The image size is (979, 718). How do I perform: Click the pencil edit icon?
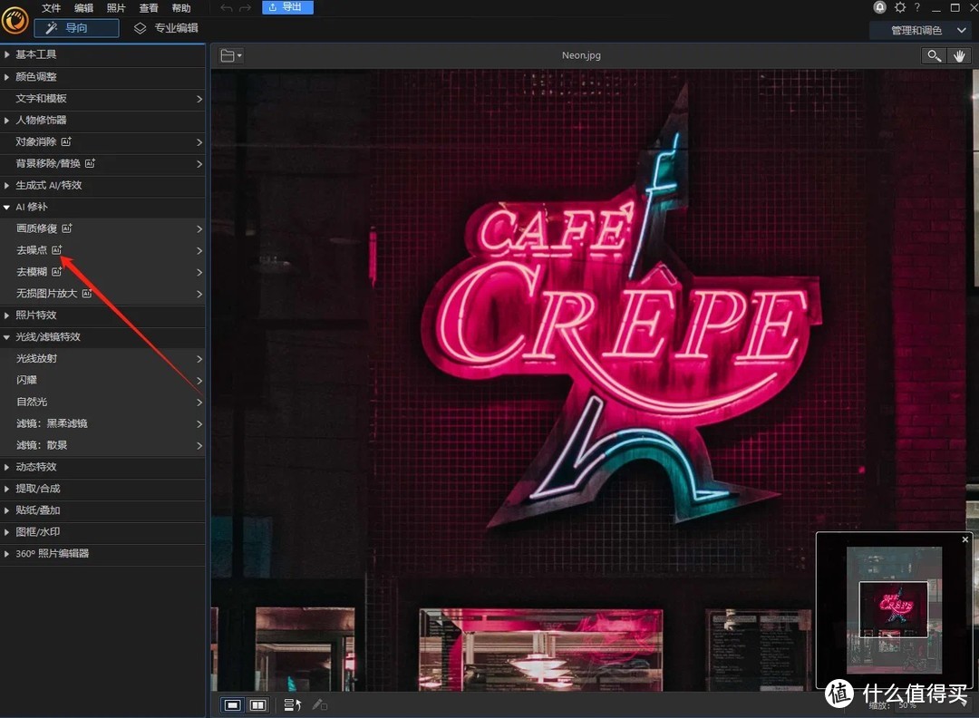coord(319,705)
